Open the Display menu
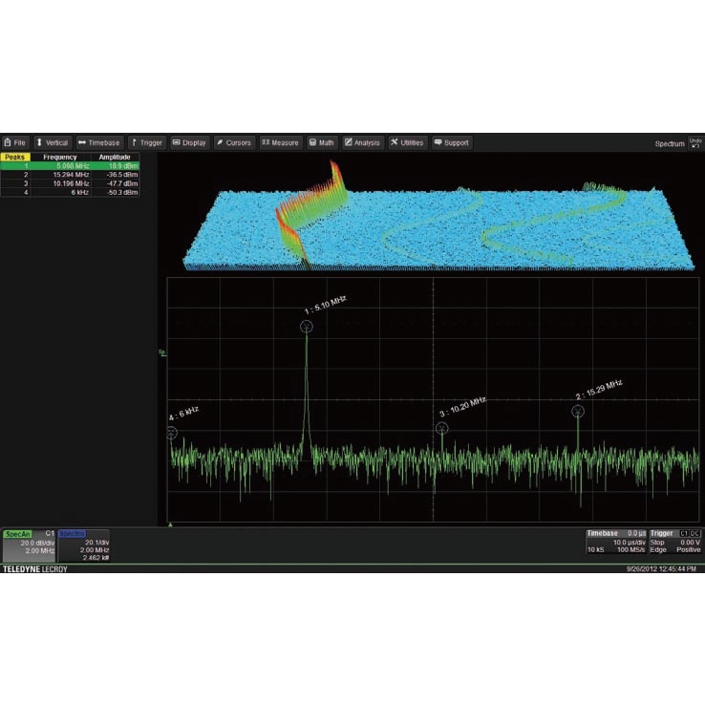This screenshot has height=705, width=705. click(189, 142)
